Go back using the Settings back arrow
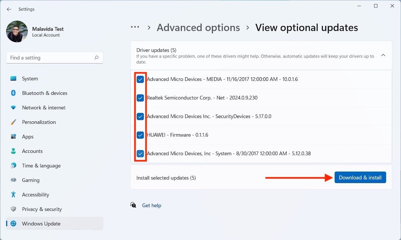The width and height of the screenshot is (401, 240). [9, 9]
